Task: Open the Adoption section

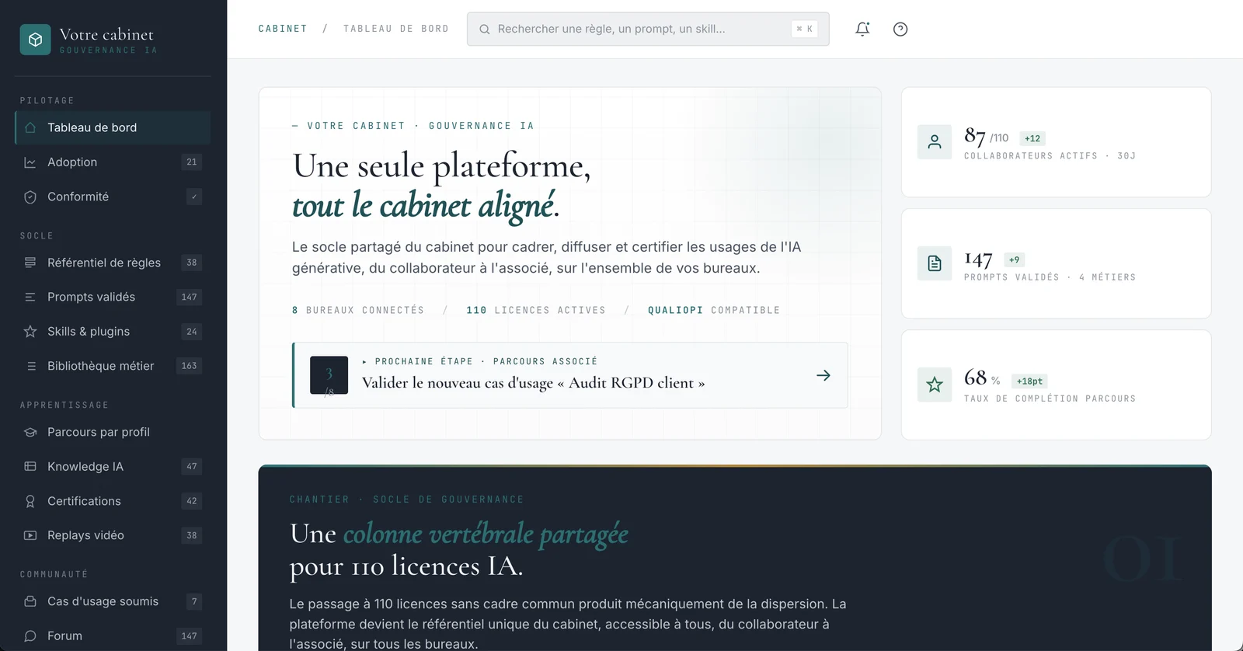Action: (113, 162)
